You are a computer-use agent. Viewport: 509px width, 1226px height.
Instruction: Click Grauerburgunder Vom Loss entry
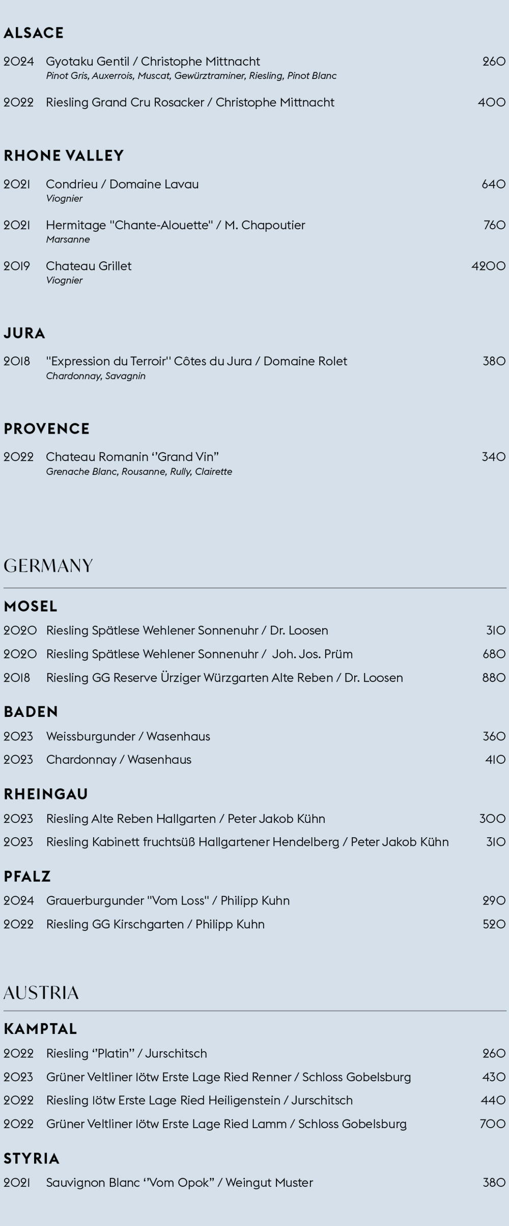pyautogui.click(x=168, y=900)
